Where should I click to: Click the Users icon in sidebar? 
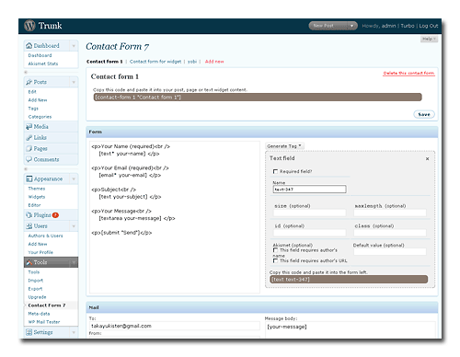(x=29, y=226)
